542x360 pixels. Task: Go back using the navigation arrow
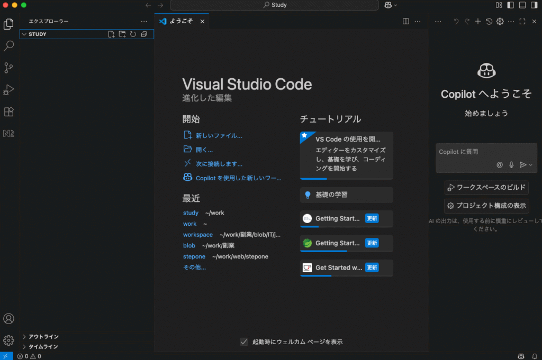pos(148,5)
